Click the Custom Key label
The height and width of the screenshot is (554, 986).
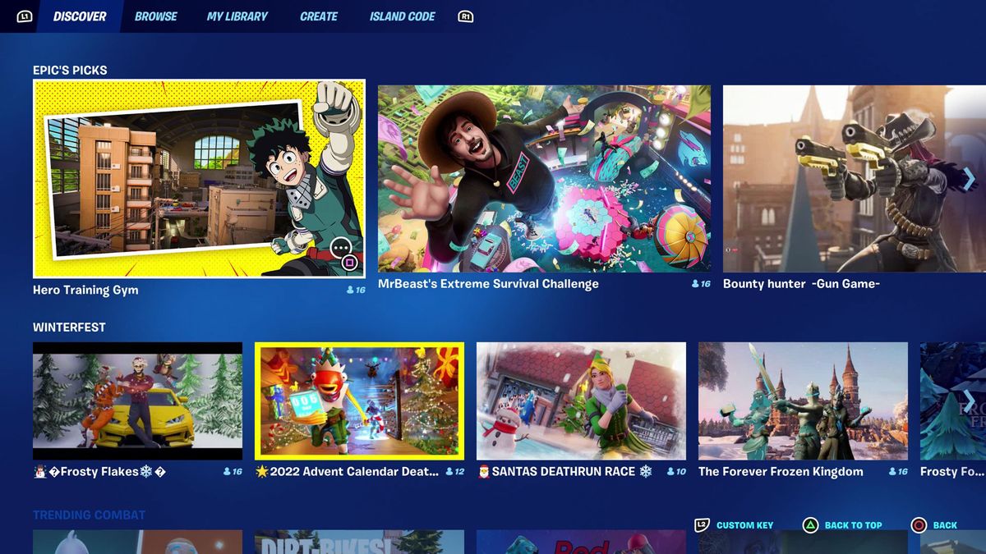(744, 525)
